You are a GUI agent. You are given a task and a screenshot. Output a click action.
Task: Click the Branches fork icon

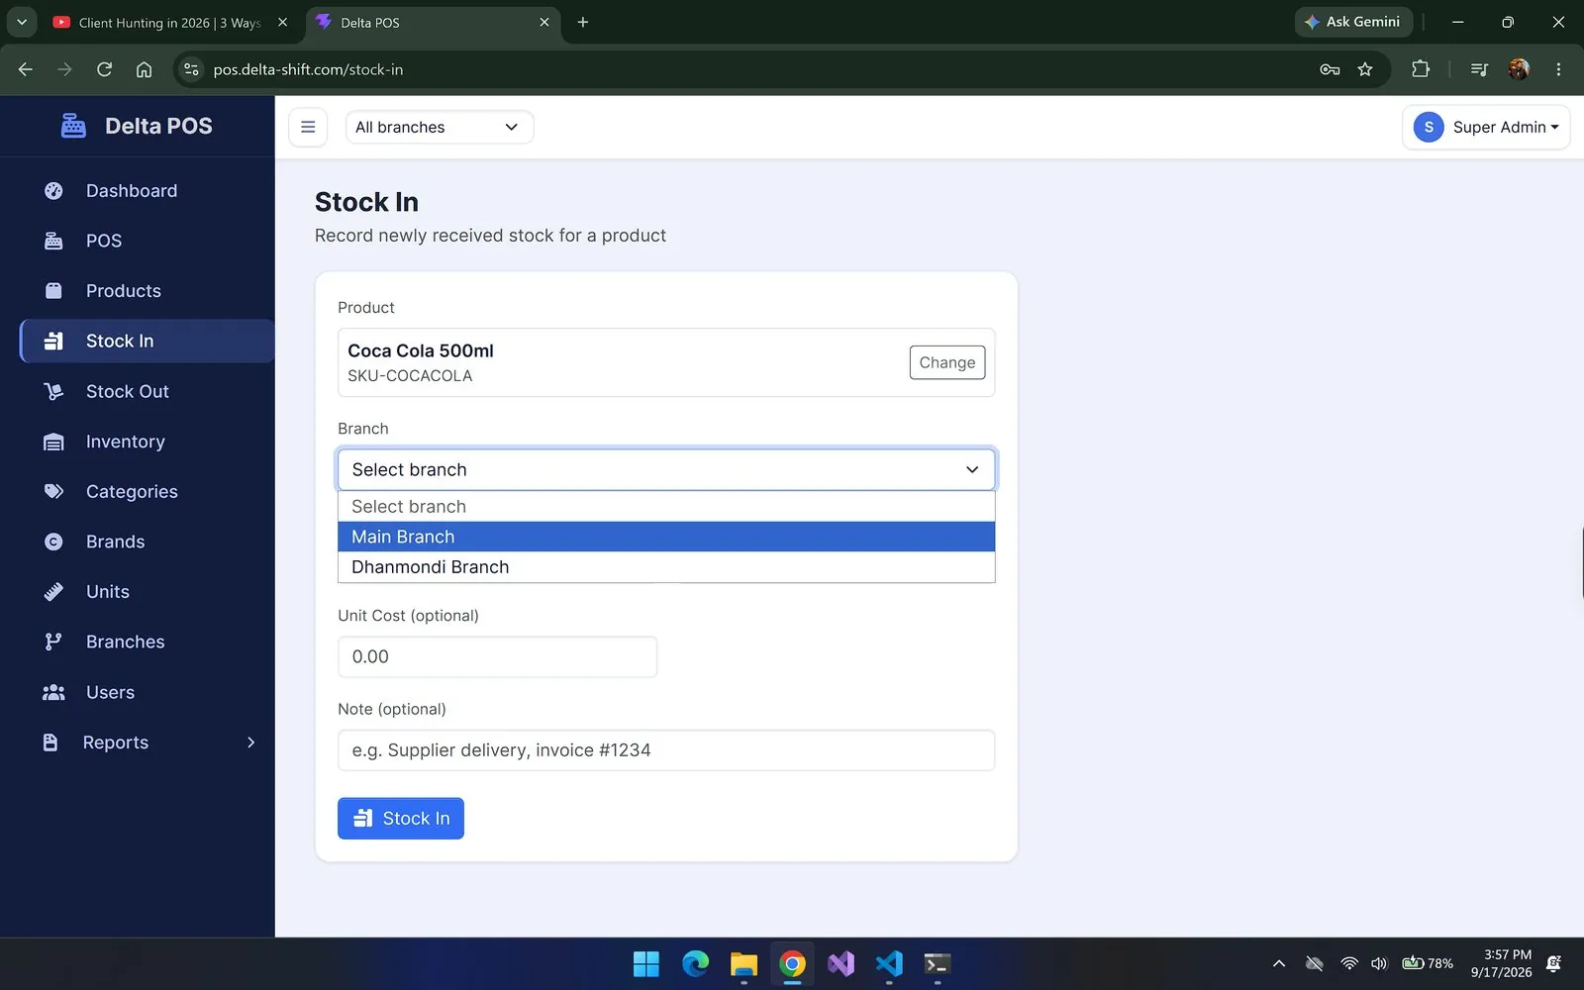click(x=53, y=642)
